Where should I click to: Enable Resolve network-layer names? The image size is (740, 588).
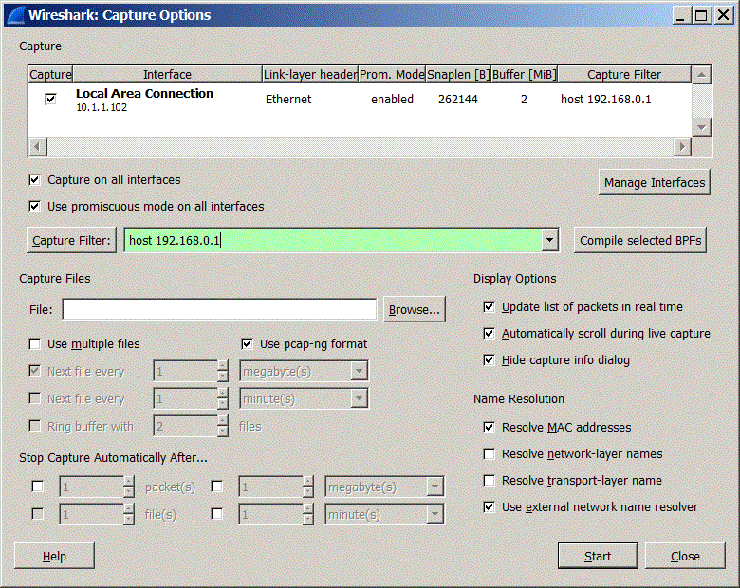coord(490,454)
